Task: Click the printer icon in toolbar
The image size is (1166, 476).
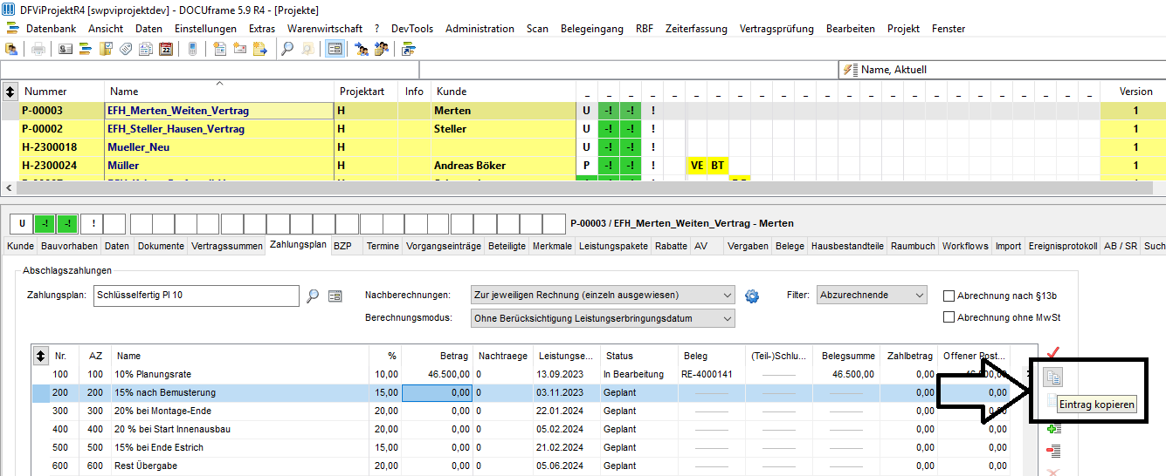Action: (38, 49)
